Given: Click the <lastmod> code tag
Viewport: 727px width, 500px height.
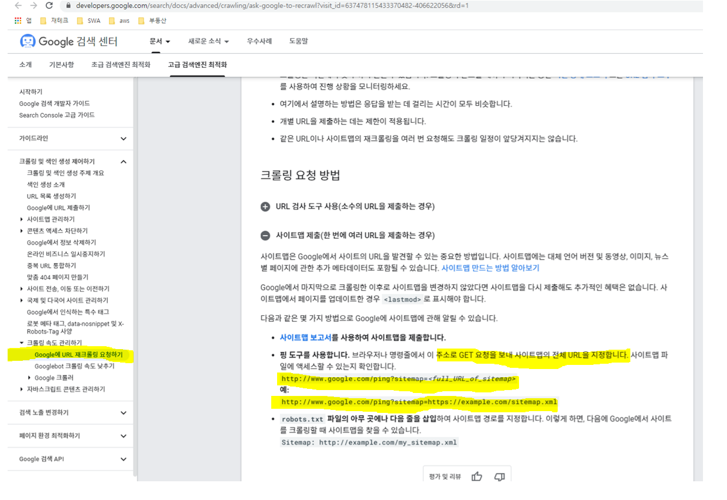Looking at the screenshot, I should tap(402, 299).
